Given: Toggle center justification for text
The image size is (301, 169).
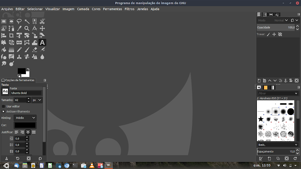Looking at the screenshot, I should tap(28, 132).
